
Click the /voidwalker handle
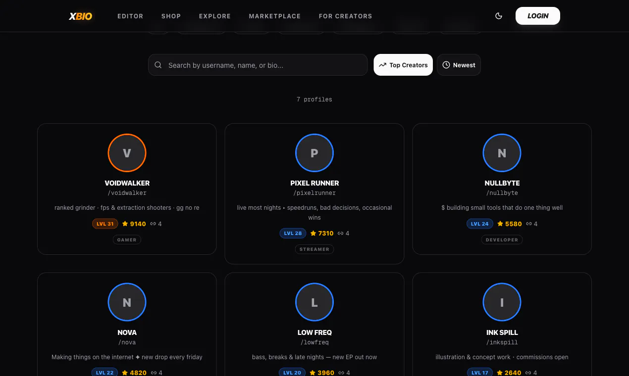pyautogui.click(x=127, y=193)
